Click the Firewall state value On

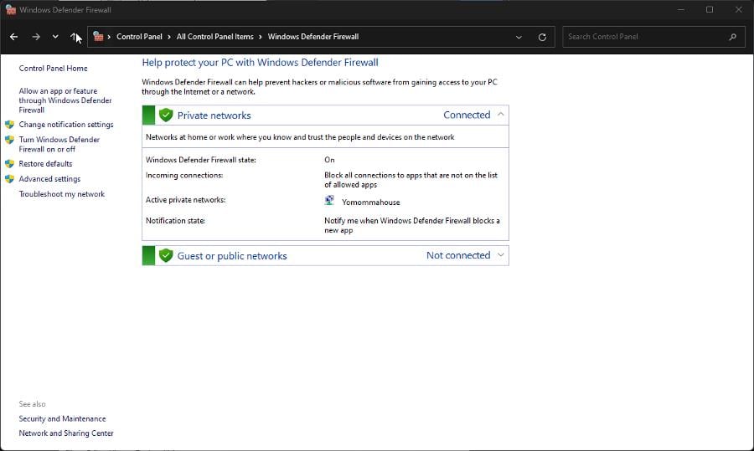pos(329,160)
